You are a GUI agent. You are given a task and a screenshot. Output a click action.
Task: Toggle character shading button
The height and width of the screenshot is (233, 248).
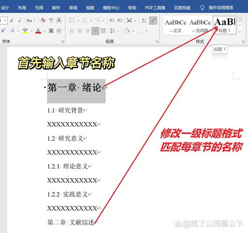click(x=51, y=31)
